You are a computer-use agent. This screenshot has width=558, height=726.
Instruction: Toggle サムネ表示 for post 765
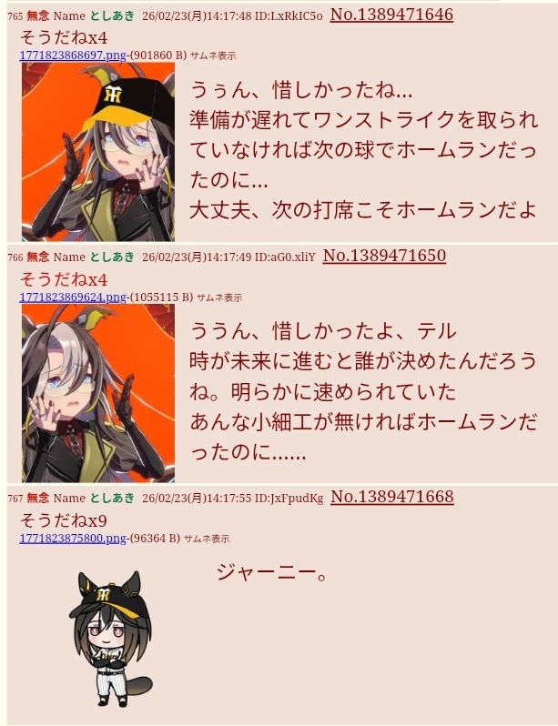click(x=213, y=56)
